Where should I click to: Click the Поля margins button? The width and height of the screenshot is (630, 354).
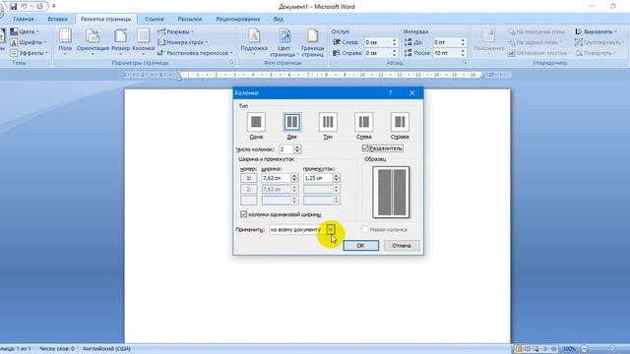(65, 41)
